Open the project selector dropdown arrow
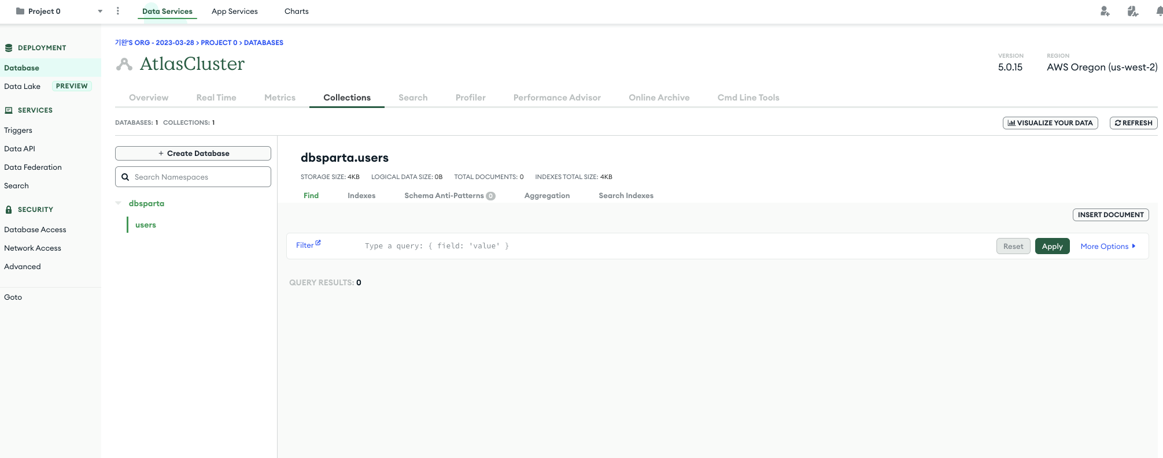Image resolution: width=1163 pixels, height=458 pixels. pyautogui.click(x=100, y=12)
